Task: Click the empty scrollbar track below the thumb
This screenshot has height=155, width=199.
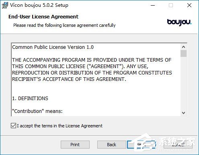Action: pos(183,83)
